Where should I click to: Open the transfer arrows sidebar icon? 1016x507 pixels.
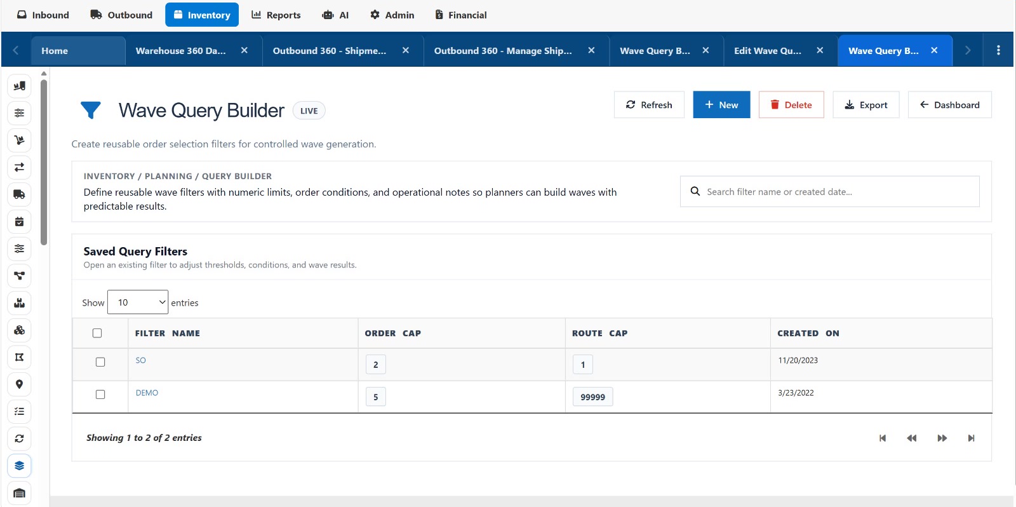[x=20, y=167]
